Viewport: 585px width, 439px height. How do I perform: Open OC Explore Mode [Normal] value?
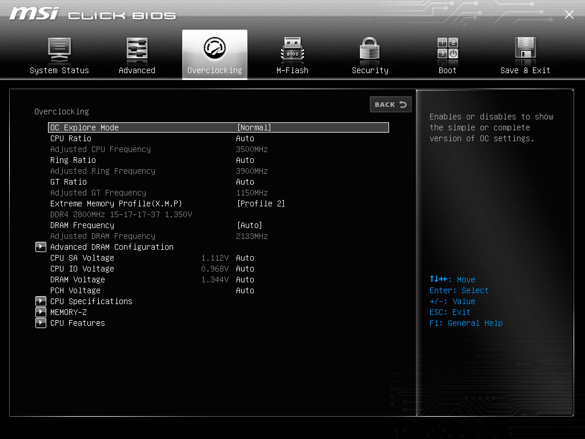point(254,127)
